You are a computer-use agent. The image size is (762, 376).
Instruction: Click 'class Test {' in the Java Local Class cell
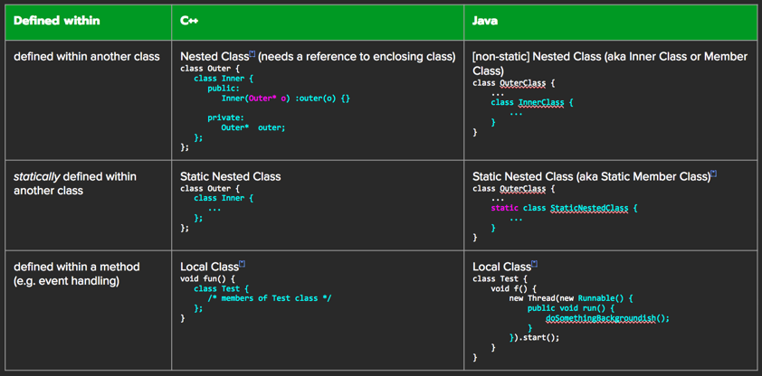pos(500,279)
